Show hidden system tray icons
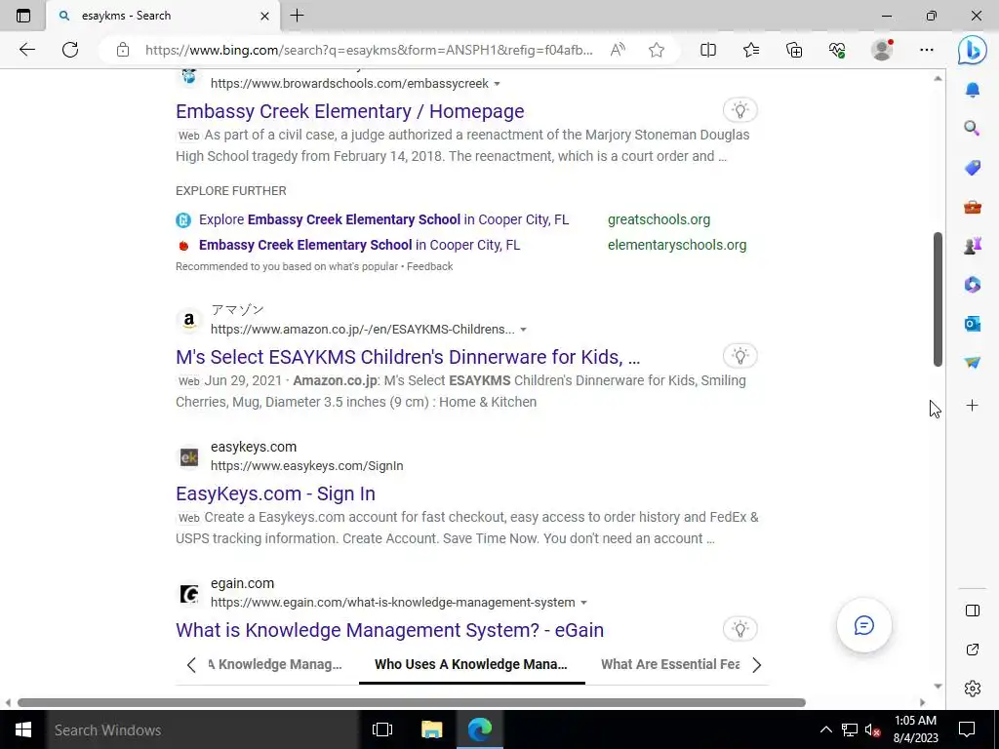 (x=825, y=729)
